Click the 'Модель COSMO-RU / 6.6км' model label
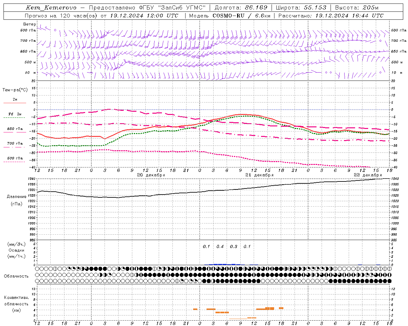Viewport: 408px width, 326px height. (230, 16)
